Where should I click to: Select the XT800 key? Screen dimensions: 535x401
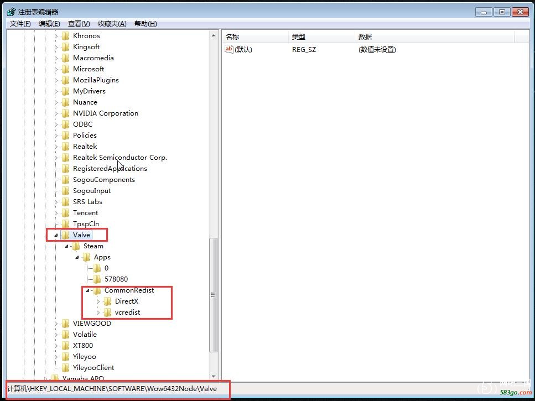point(83,346)
